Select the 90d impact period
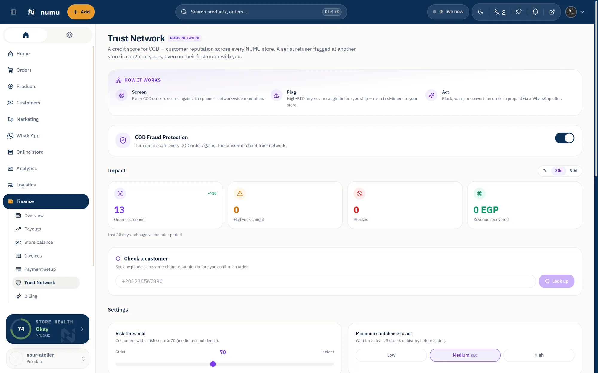598x373 pixels. tap(573, 171)
